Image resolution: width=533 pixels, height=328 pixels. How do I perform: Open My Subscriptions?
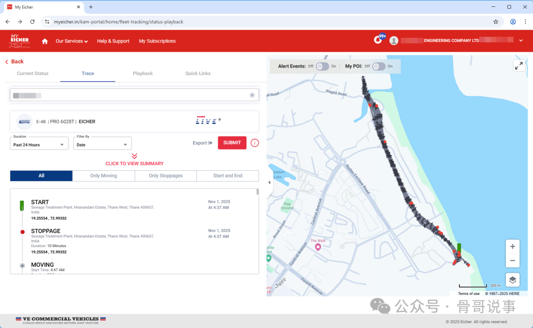coord(157,41)
